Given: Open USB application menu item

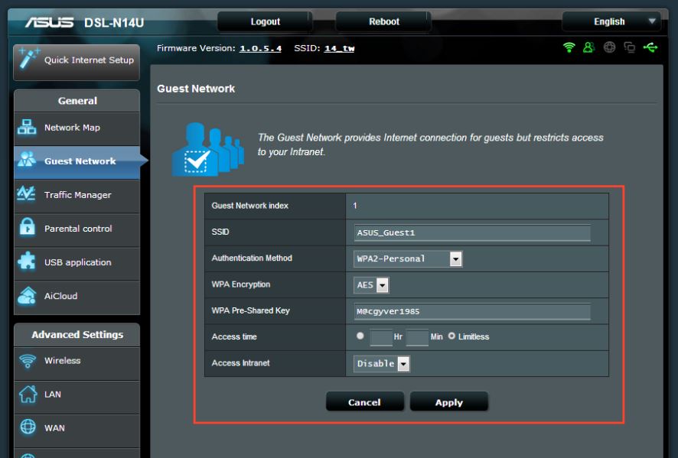Looking at the screenshot, I should [x=77, y=263].
